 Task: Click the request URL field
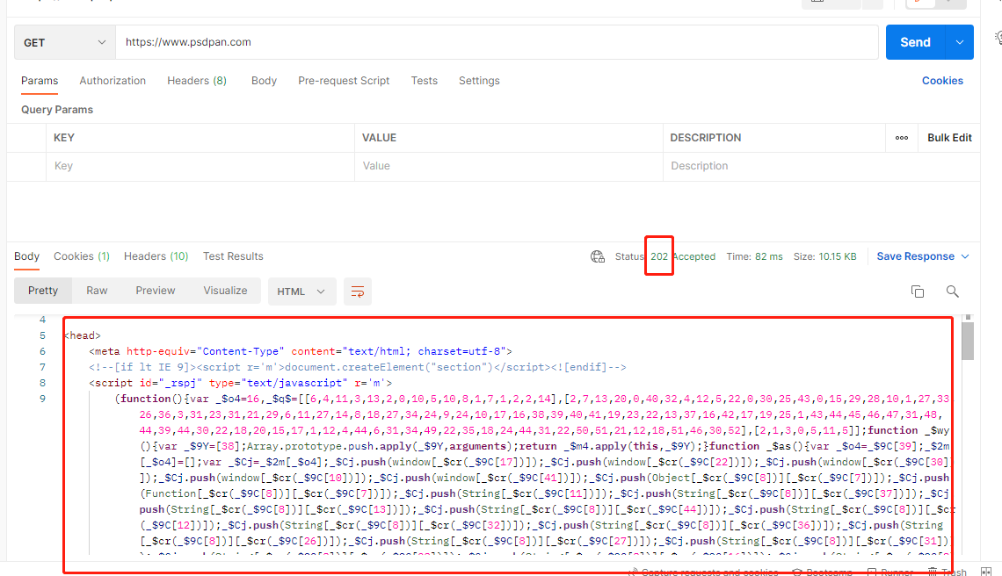[497, 42]
